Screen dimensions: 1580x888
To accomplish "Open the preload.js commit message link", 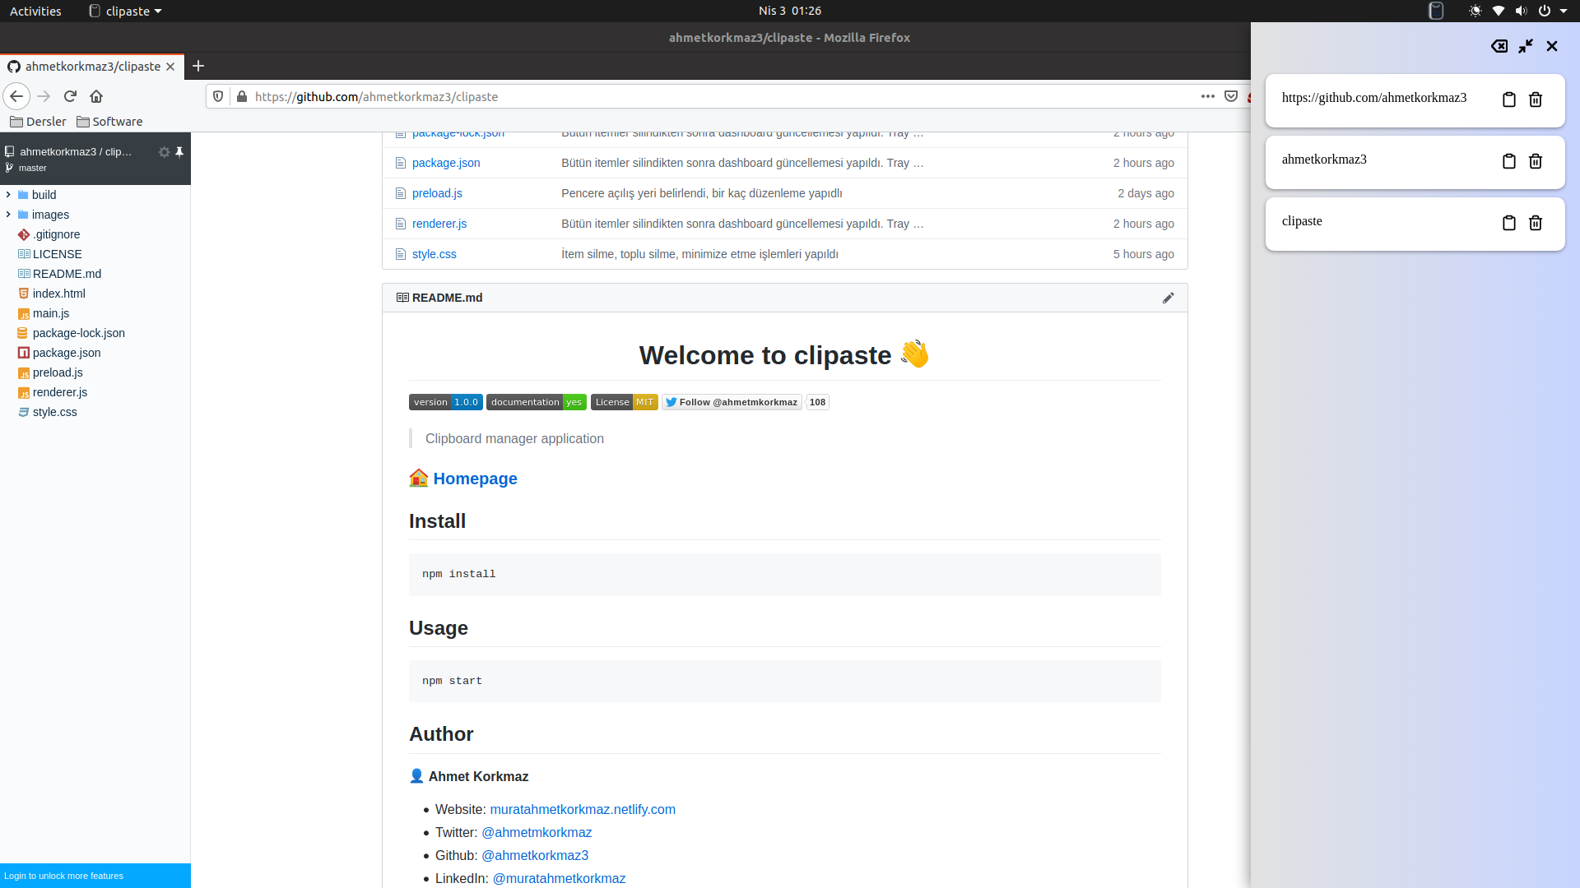I will click(x=701, y=193).
